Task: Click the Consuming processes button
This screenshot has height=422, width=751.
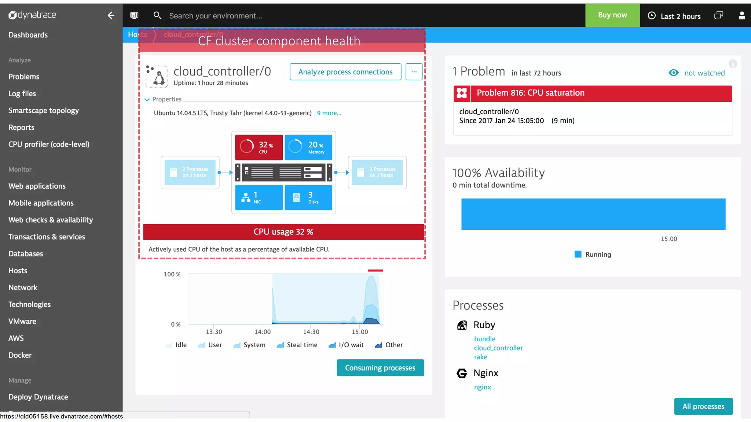Action: (x=380, y=368)
